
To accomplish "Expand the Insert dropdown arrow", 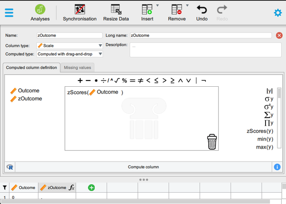I will click(x=157, y=5).
